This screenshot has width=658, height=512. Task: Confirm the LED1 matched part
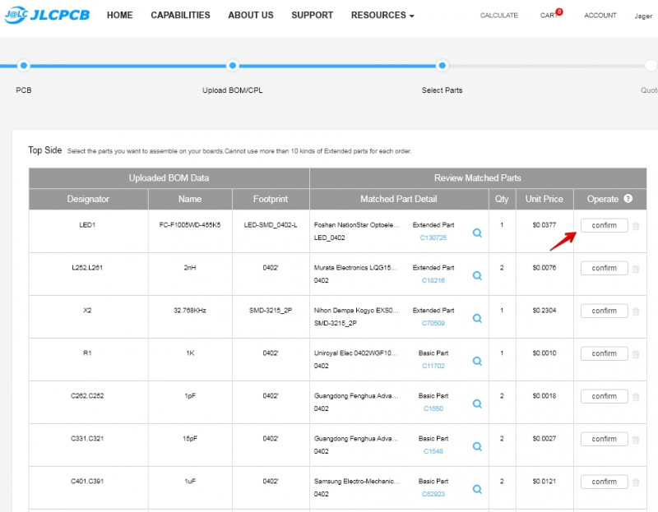(x=604, y=225)
